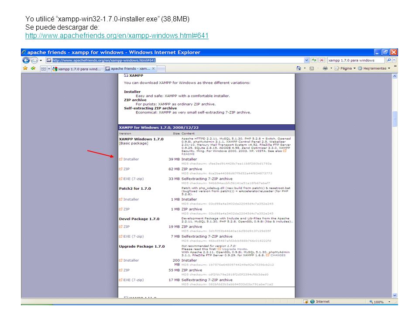
Task: Open the Página menu
Action: pos(345,68)
